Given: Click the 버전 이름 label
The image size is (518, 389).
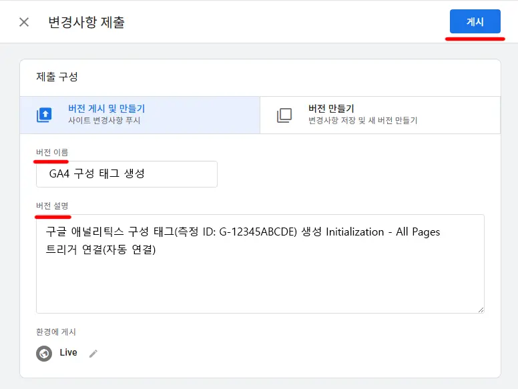Looking at the screenshot, I should pos(52,152).
